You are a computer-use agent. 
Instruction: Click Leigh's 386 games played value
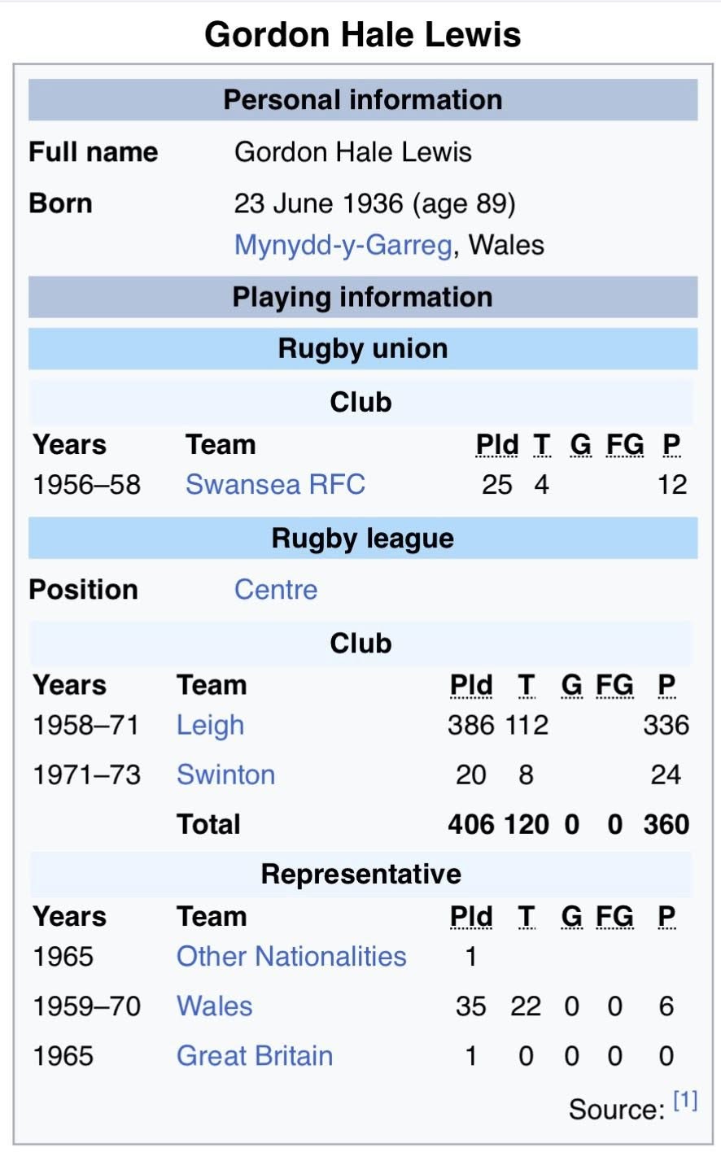click(470, 726)
